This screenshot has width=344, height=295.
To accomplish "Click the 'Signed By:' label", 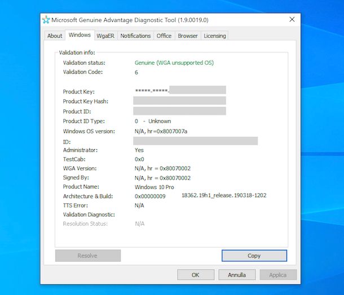I will [x=76, y=177].
